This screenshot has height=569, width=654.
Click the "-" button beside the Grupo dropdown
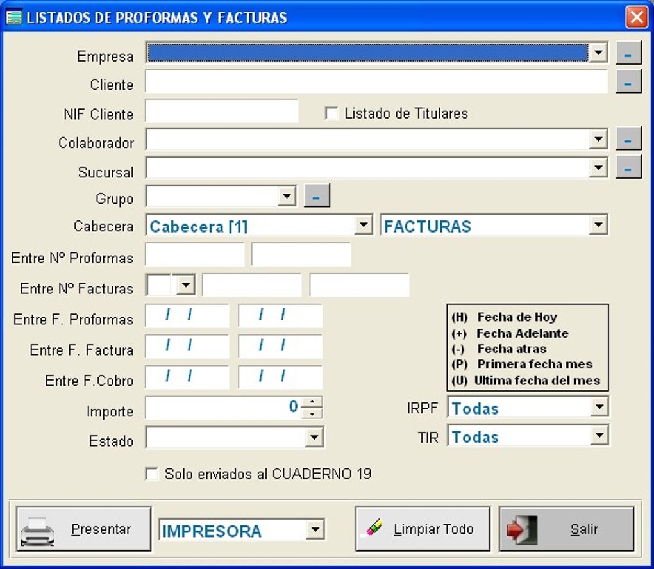click(x=315, y=195)
